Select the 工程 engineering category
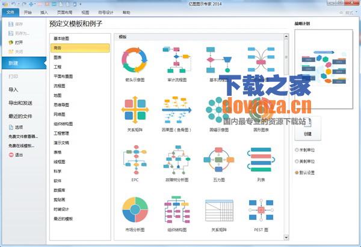 tap(80, 67)
